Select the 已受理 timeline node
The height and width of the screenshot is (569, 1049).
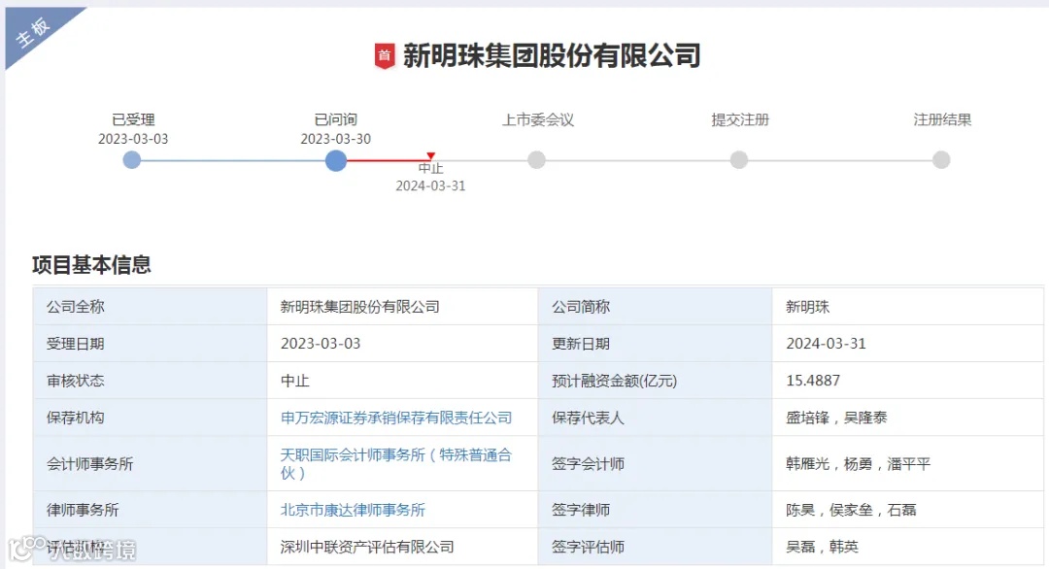coord(132,160)
